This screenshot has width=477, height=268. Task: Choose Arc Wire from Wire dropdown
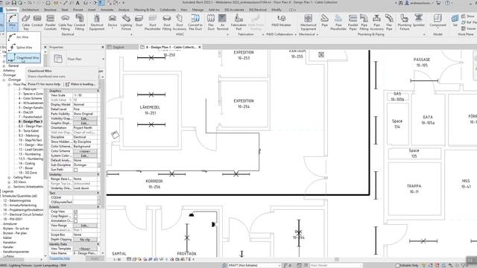23,37
